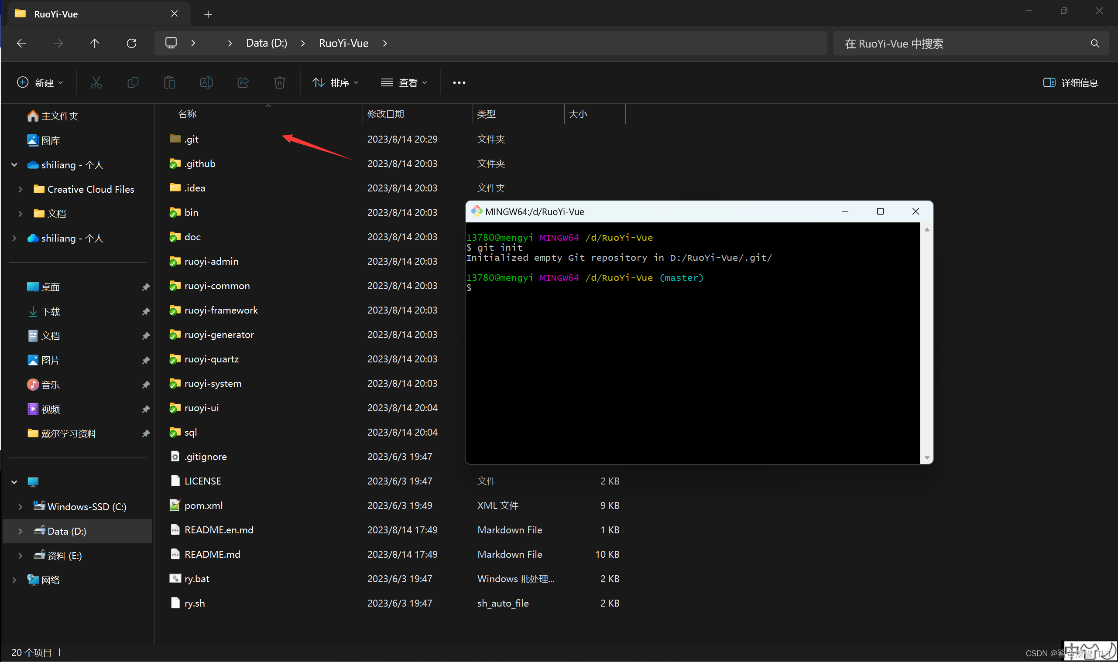The width and height of the screenshot is (1118, 662).
Task: Click the ruoyi-admin folder icon
Action: (x=175, y=261)
